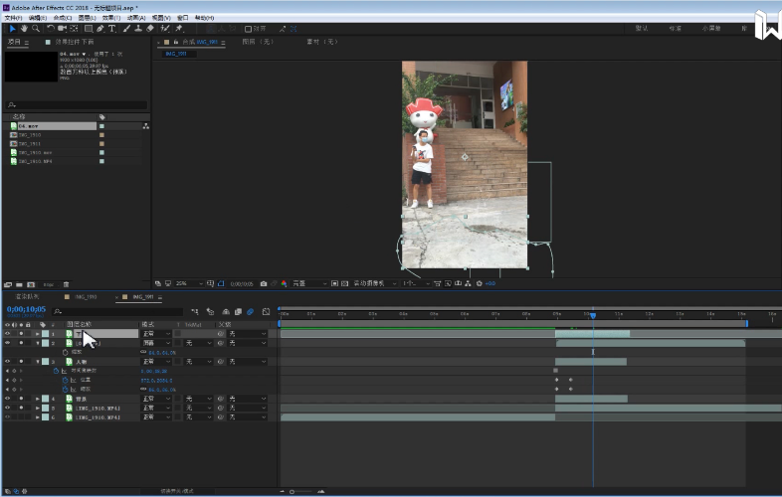
Task: Open layer 4 背景 parent dropdown
Action: [x=248, y=399]
